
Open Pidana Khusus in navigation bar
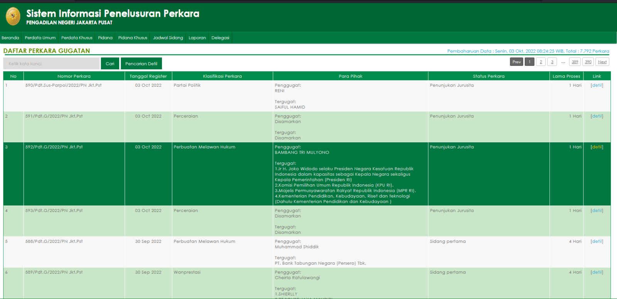(x=133, y=38)
